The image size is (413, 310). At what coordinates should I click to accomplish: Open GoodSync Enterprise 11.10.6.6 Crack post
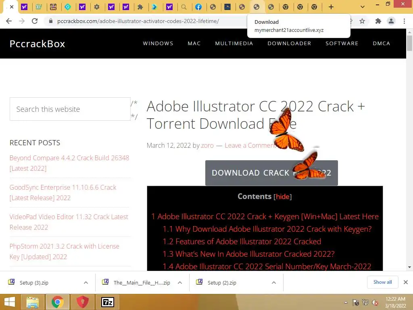63,193
